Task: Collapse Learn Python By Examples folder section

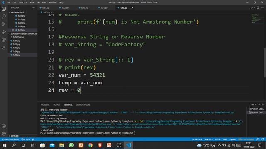Action: coord(23,34)
